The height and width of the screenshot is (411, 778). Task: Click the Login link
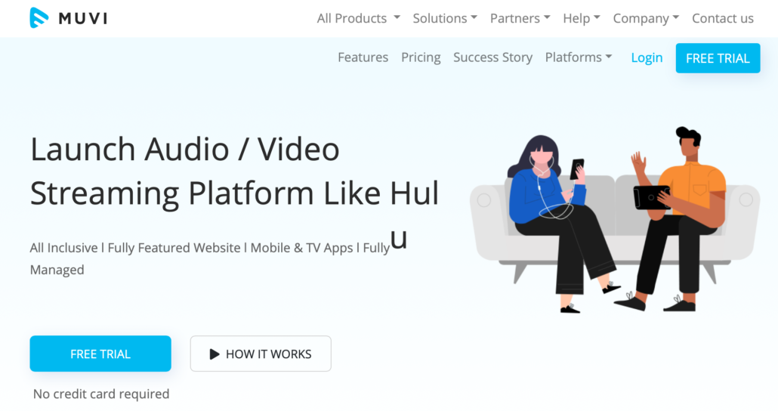coord(647,57)
